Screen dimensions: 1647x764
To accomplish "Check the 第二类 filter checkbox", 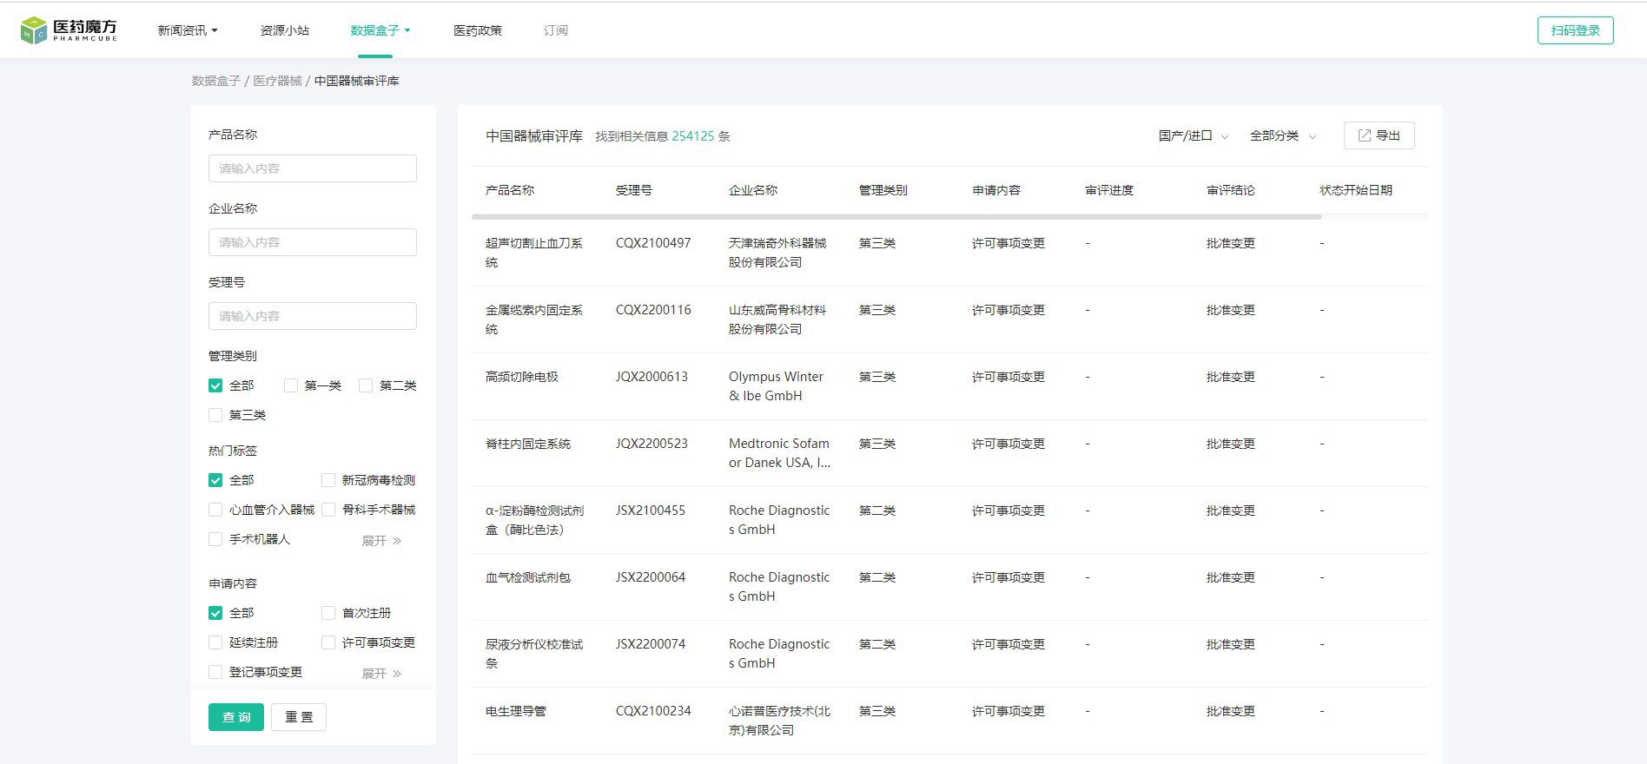I will click(x=366, y=385).
